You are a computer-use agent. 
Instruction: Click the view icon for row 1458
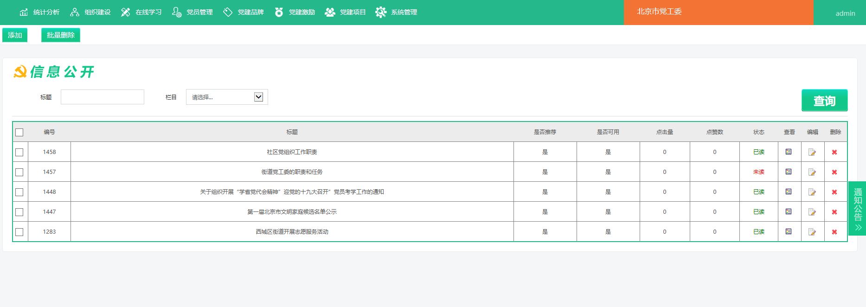pyautogui.click(x=789, y=152)
